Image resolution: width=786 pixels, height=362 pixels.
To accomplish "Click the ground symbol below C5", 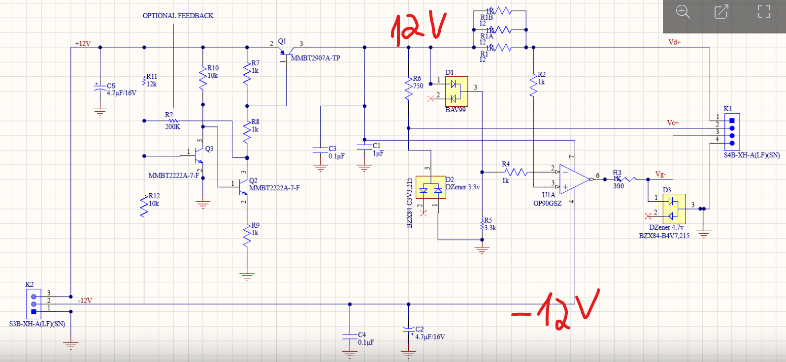I will tap(100, 113).
